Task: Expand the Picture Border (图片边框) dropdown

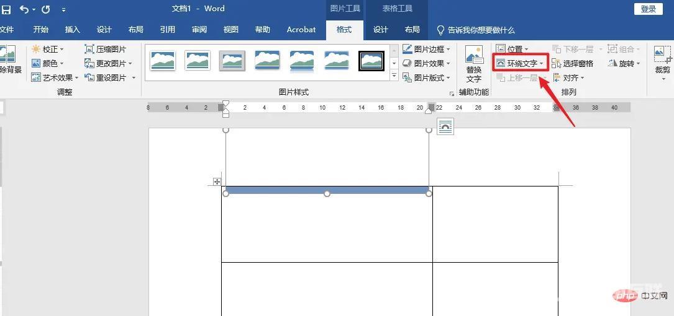Action: point(428,49)
